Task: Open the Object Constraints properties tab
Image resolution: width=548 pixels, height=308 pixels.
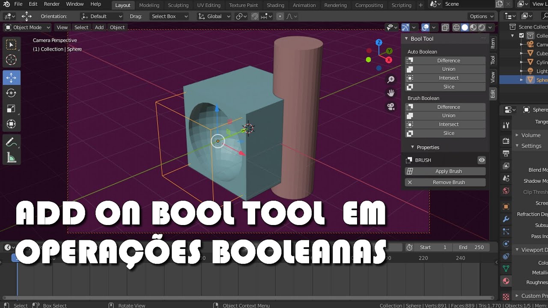Action: coord(506,256)
